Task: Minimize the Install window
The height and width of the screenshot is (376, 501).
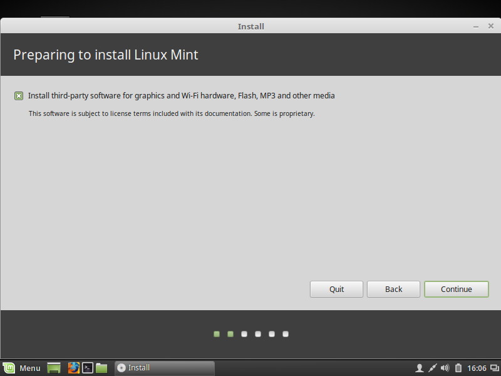Action: click(x=476, y=26)
